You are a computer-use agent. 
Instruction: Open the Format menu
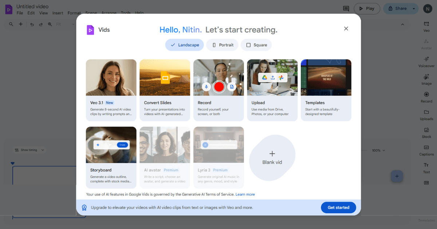pos(74,13)
